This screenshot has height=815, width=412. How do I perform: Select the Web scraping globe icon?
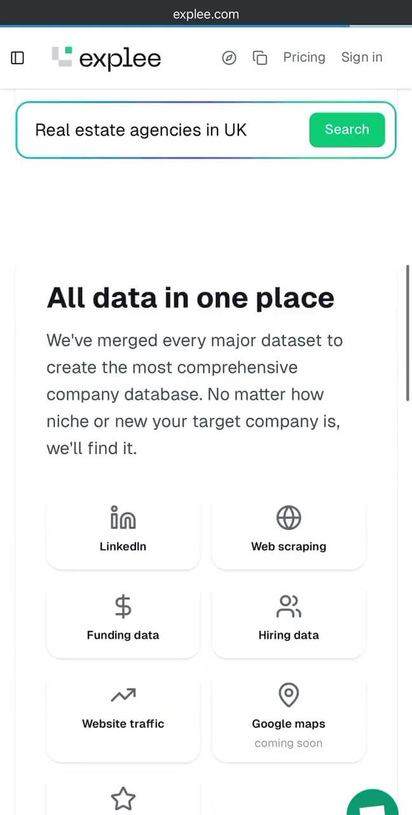(x=289, y=518)
